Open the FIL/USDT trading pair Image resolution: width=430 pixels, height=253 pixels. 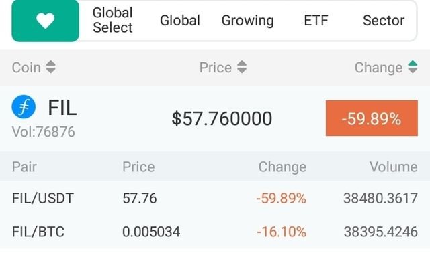[x=215, y=198]
